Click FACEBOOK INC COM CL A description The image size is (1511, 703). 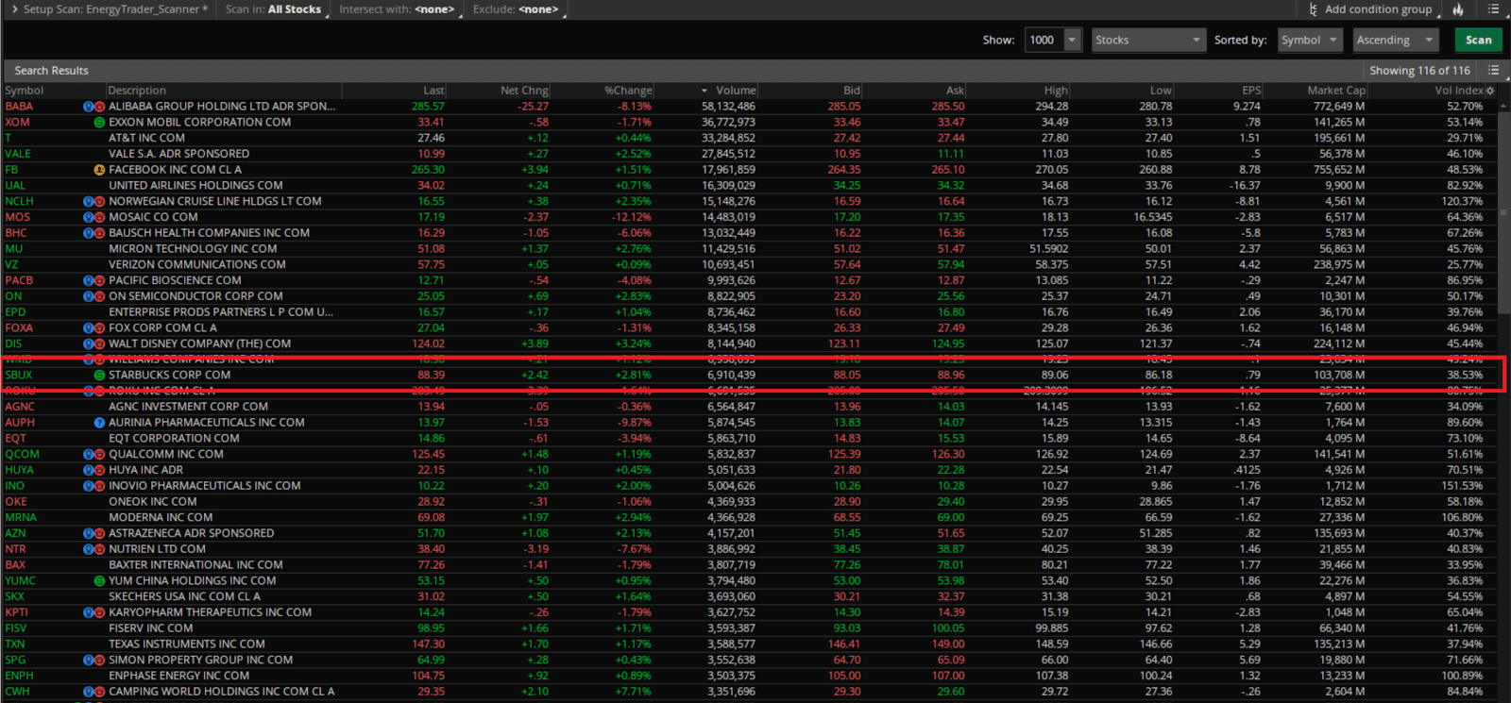tap(175, 170)
